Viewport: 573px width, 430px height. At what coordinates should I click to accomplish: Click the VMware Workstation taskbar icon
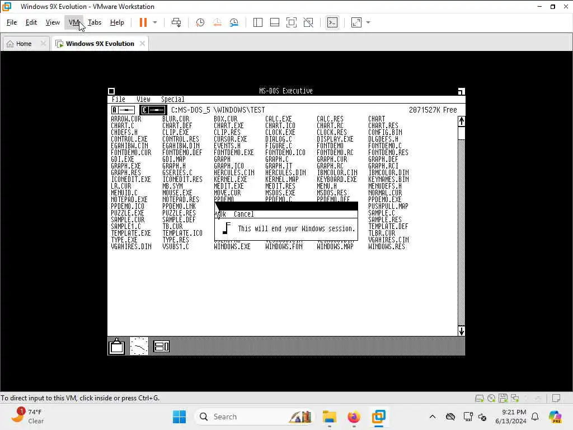[x=379, y=417]
